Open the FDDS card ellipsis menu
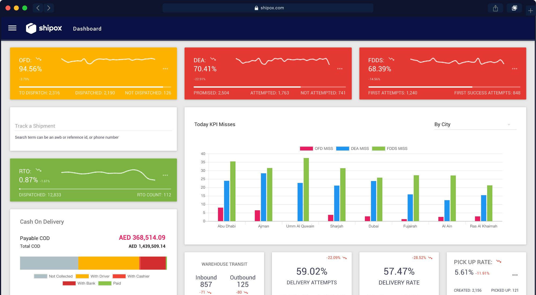Screen dimensions: 536x295 coord(515,69)
